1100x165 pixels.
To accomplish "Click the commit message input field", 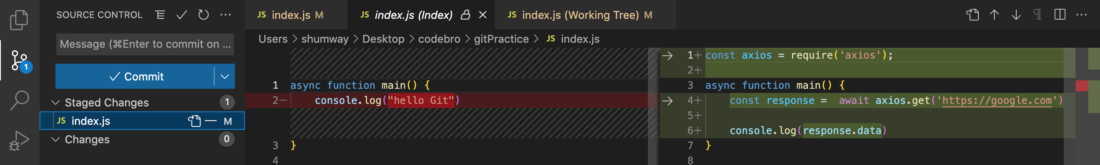I will pyautogui.click(x=145, y=44).
